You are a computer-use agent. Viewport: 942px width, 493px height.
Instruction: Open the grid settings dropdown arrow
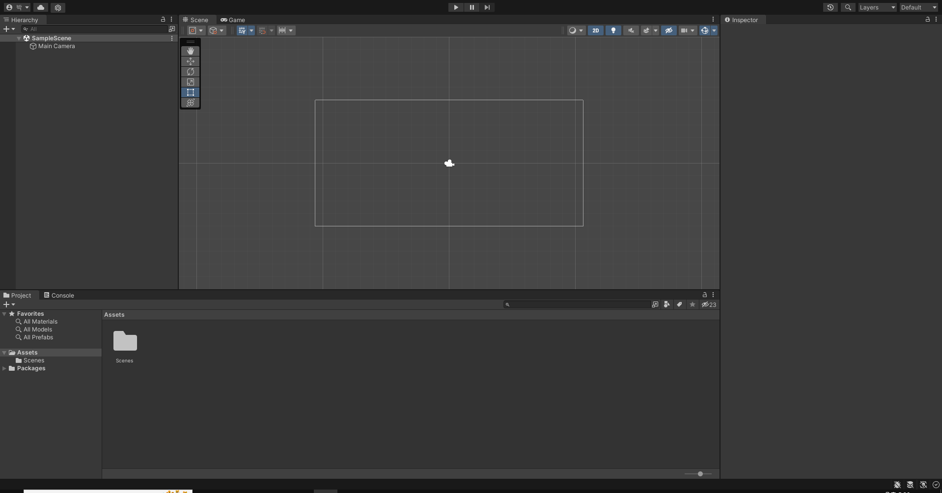tap(251, 30)
